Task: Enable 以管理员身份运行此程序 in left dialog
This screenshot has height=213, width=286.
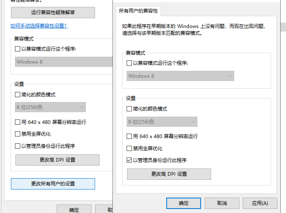Action: [17, 146]
